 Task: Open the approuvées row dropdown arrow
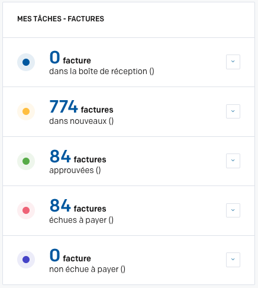click(x=233, y=161)
